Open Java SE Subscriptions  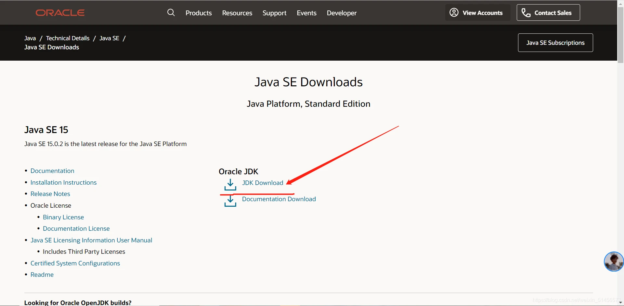555,43
